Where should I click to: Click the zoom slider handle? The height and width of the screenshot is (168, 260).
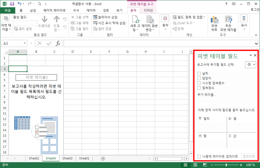226,165
